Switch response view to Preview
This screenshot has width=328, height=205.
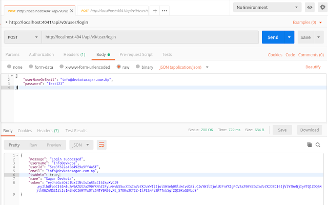[54, 145]
